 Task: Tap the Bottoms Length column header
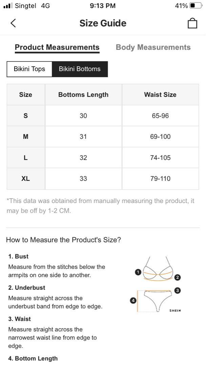(x=83, y=95)
